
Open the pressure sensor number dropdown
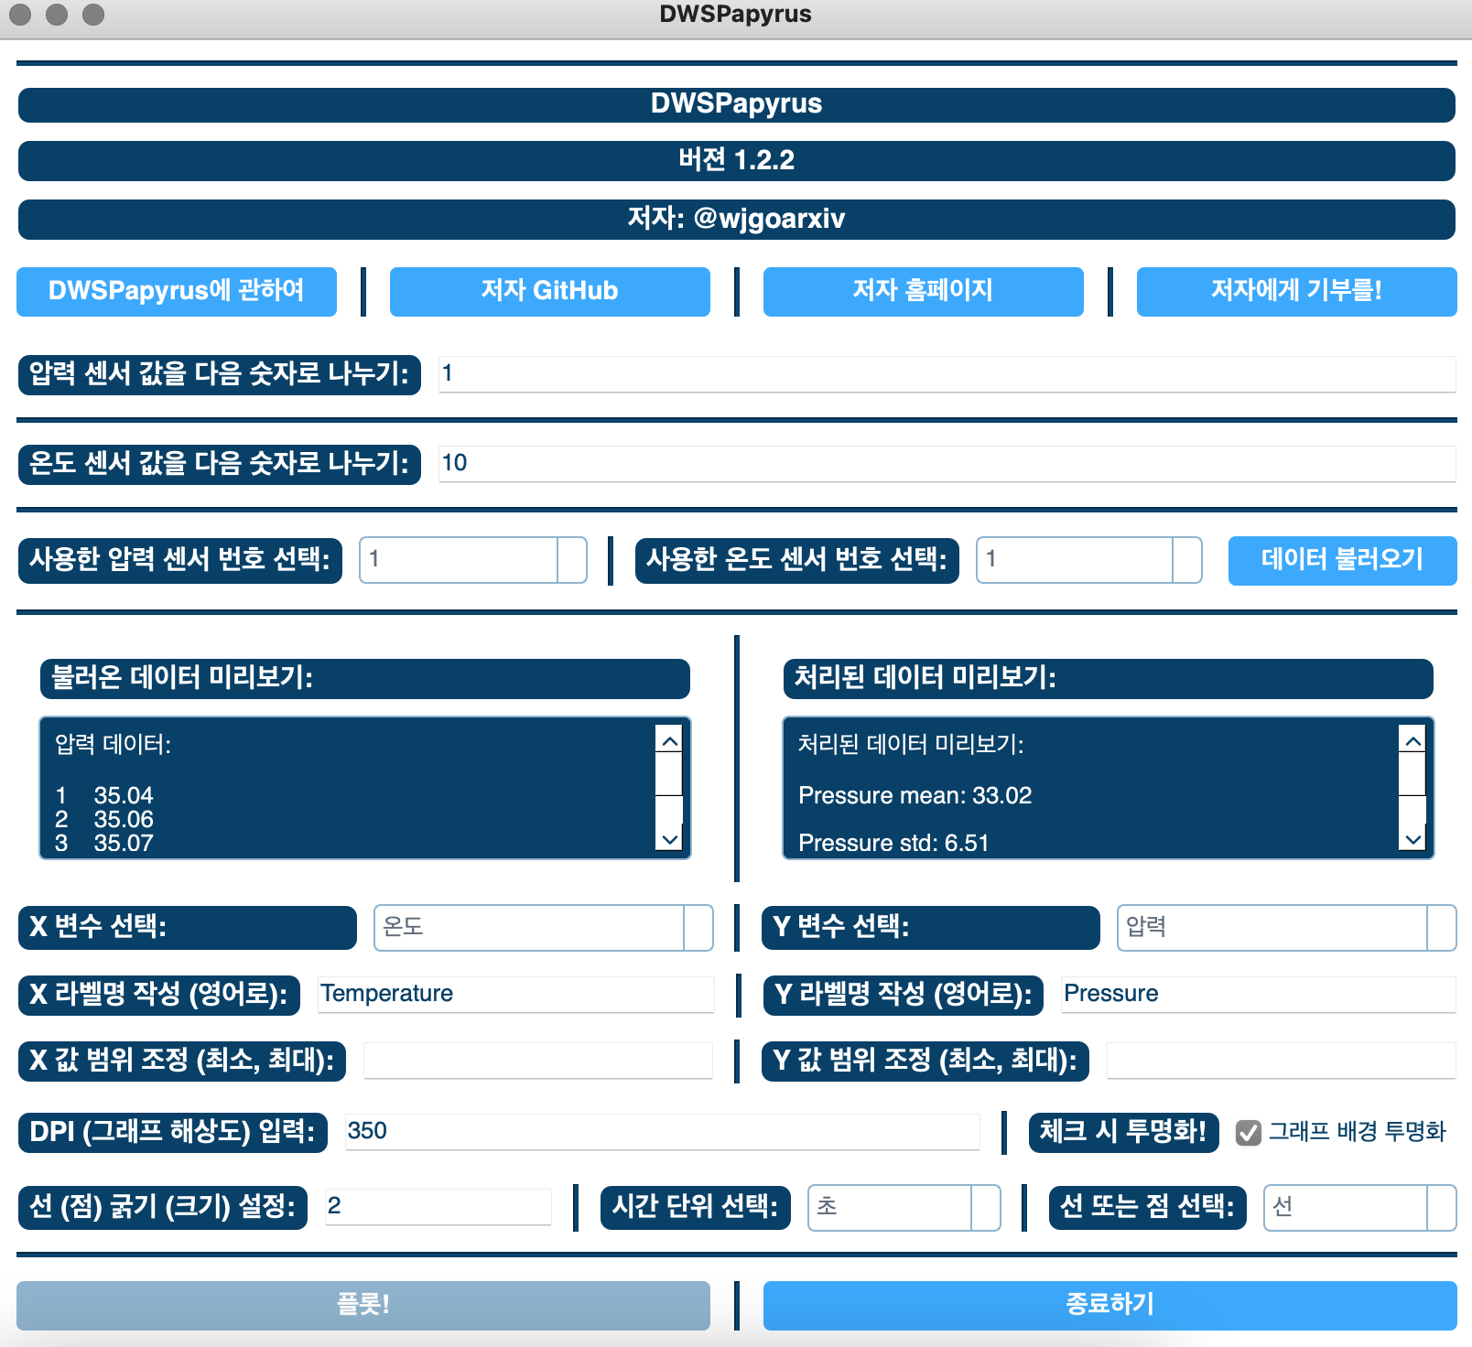pyautogui.click(x=473, y=560)
